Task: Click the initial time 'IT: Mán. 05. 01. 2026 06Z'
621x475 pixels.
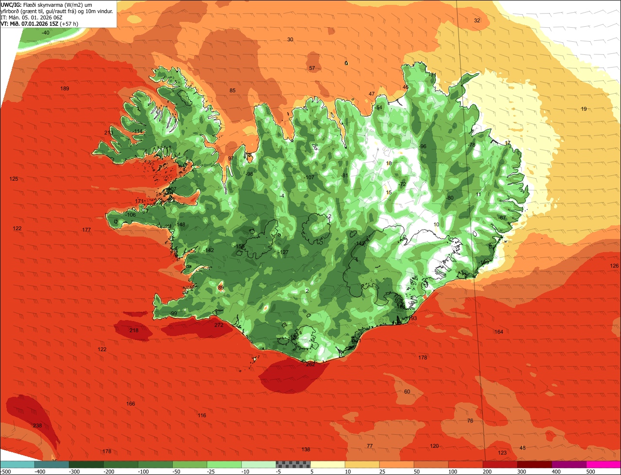Action: click(32, 17)
